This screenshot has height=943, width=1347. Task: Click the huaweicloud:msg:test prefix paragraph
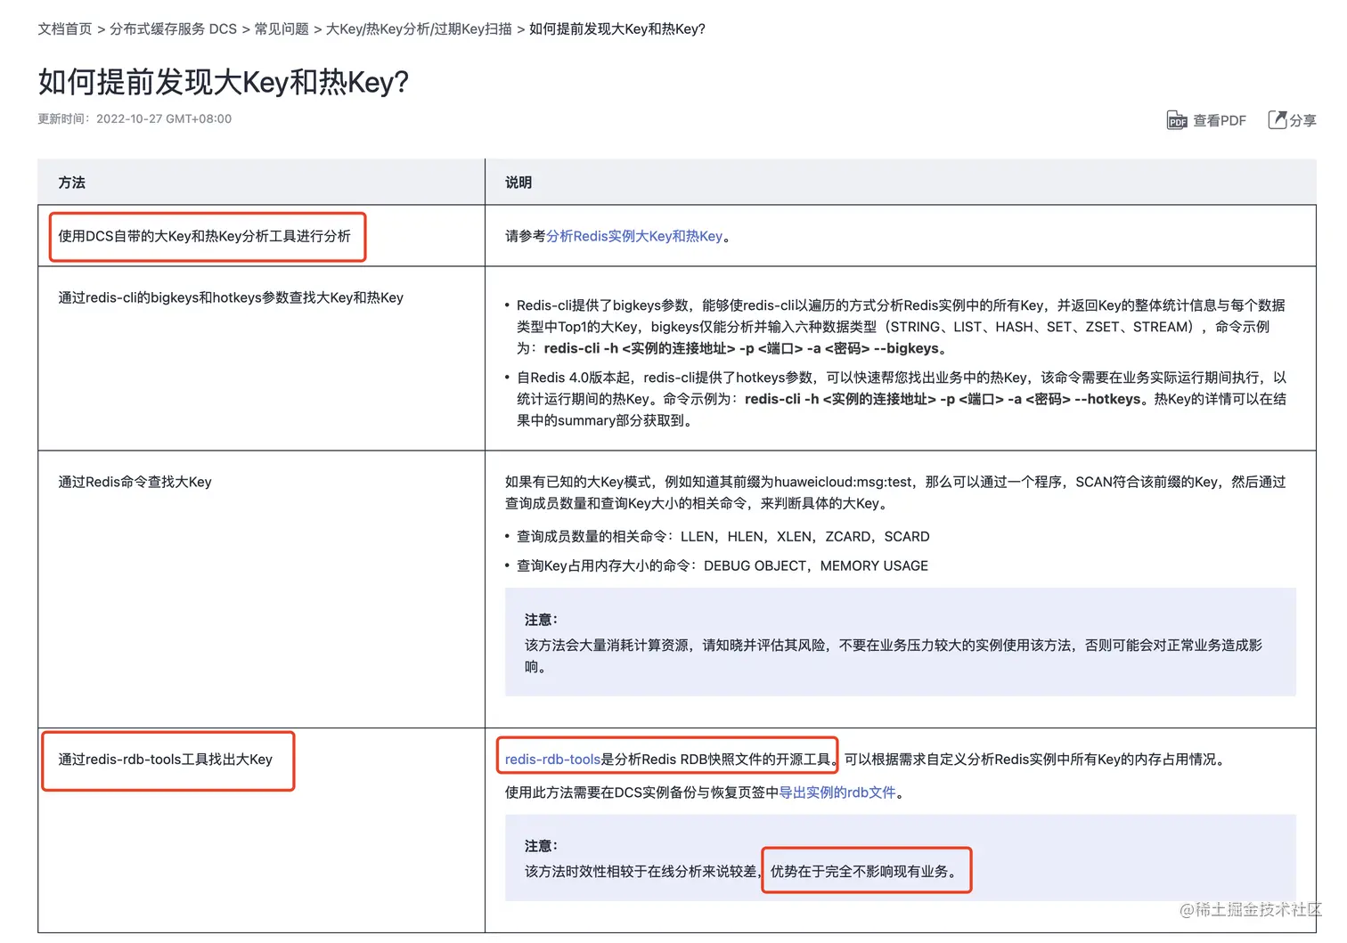[895, 492]
